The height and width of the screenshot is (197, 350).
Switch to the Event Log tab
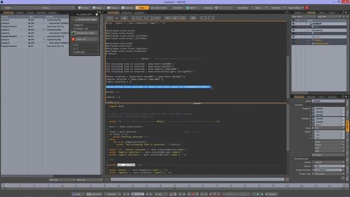point(9,13)
